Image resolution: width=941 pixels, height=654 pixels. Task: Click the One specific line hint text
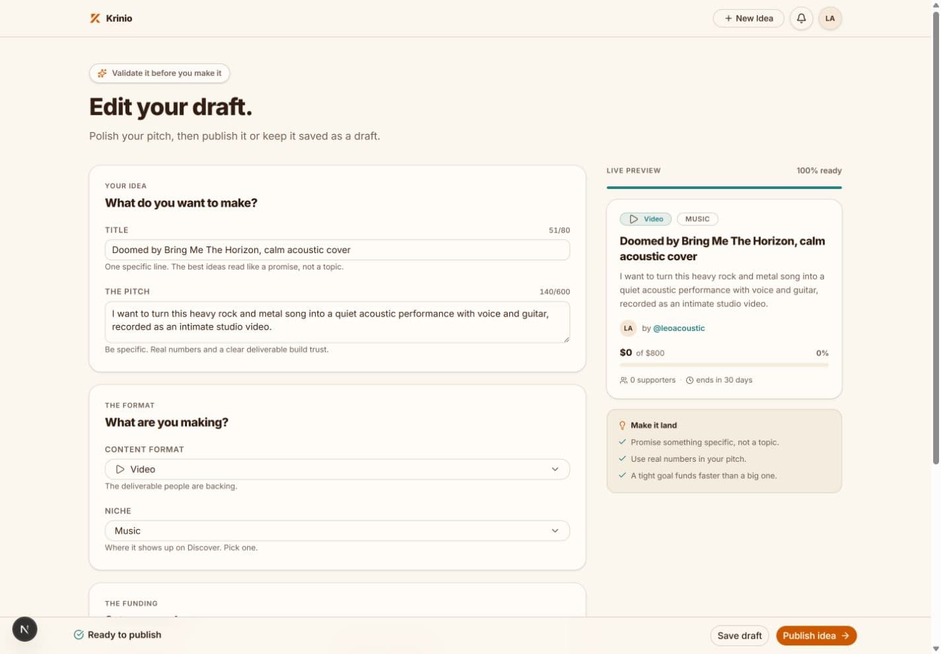(x=225, y=267)
